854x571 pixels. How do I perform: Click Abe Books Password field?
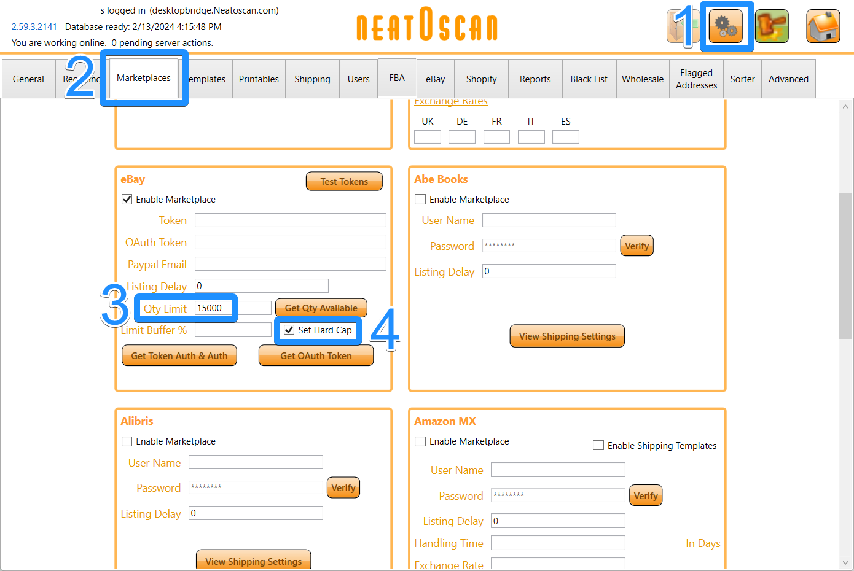tap(549, 246)
